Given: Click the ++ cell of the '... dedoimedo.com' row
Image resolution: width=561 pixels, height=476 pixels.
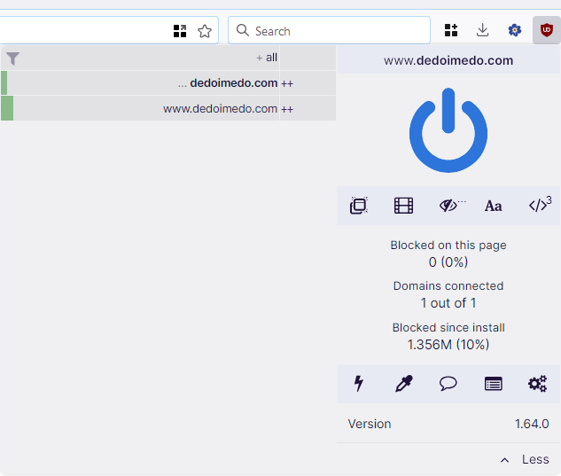Looking at the screenshot, I should [308, 83].
